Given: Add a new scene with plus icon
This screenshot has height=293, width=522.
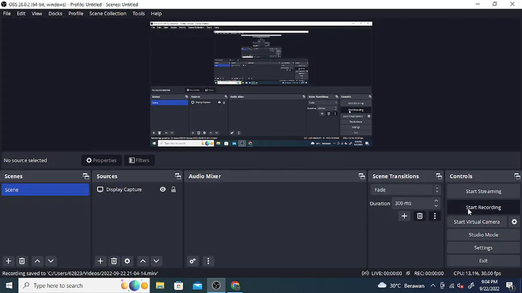Looking at the screenshot, I should [8, 261].
